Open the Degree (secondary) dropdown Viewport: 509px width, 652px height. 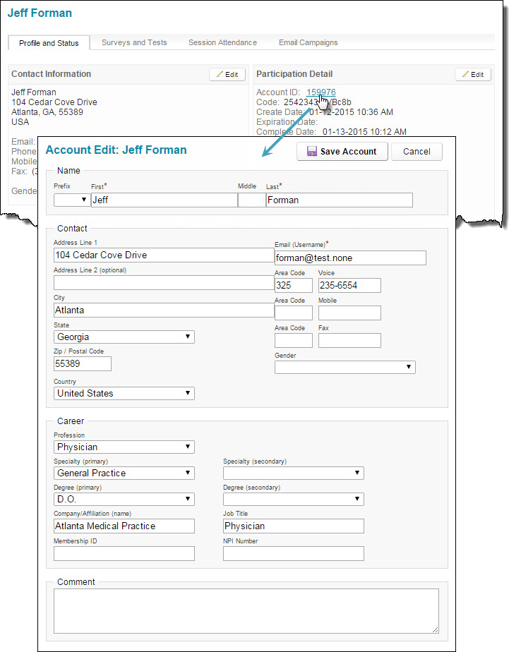293,499
